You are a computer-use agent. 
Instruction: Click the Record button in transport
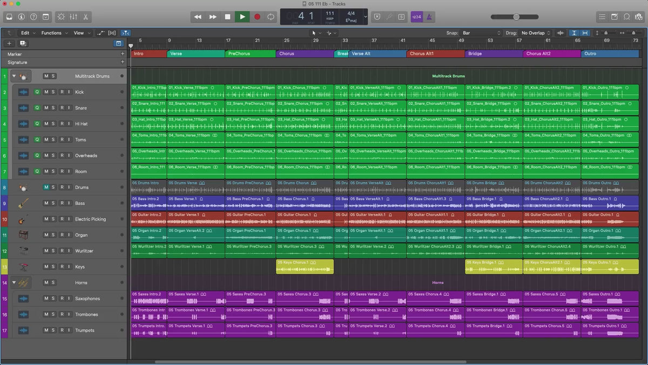pos(257,17)
